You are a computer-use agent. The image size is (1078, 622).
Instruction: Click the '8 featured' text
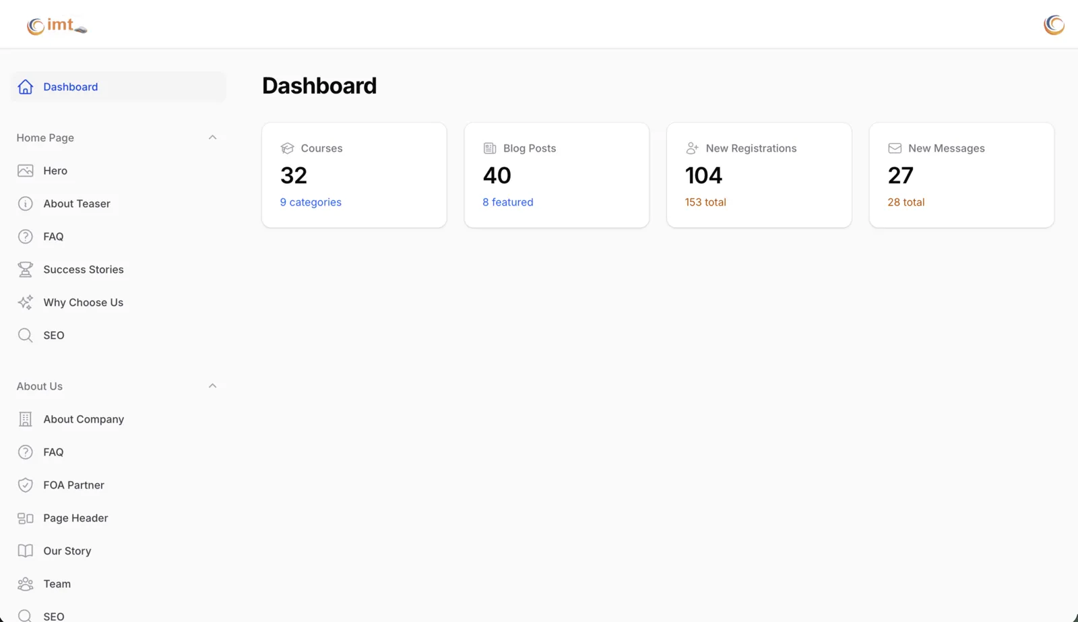(508, 202)
